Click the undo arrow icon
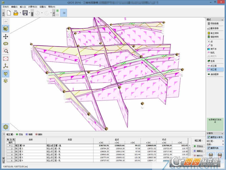The height and width of the screenshot is (170, 226). [38, 13]
